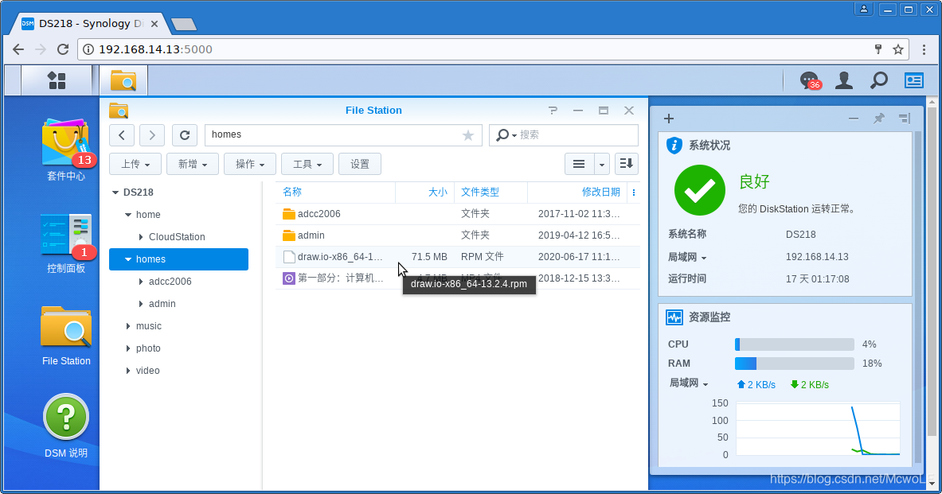Click the 搜索 search field

(564, 135)
